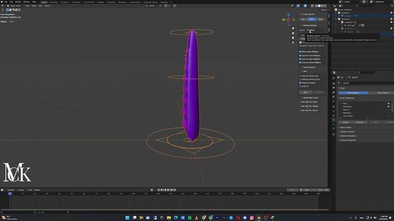Switch to the Rig tab in Auto-Rig Pro
This screenshot has width=394, height=221.
(x=303, y=19)
